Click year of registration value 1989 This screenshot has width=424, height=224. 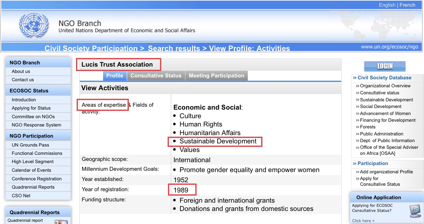click(181, 190)
